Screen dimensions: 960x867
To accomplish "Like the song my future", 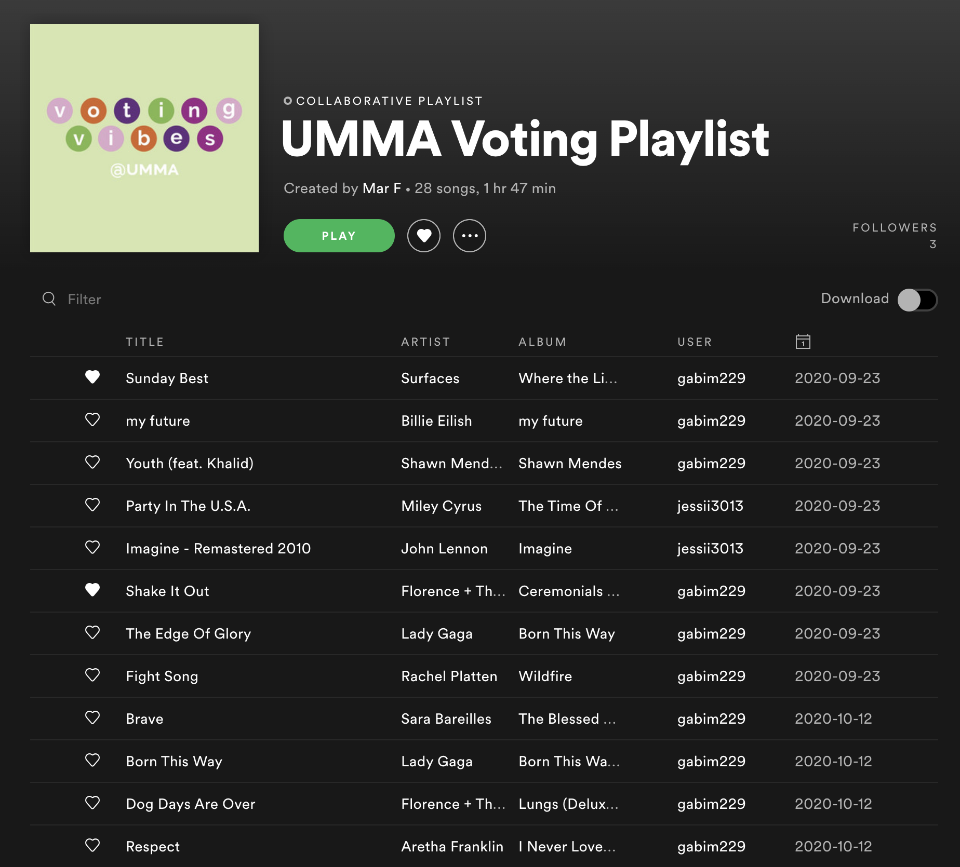I will click(92, 419).
